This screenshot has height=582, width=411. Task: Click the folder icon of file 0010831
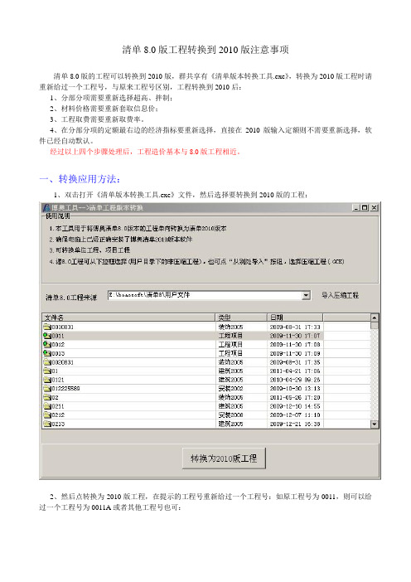(x=47, y=327)
